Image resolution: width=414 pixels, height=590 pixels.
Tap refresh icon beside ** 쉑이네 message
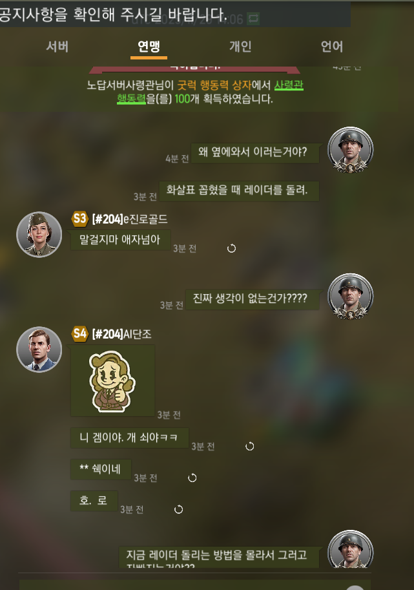[x=192, y=478]
